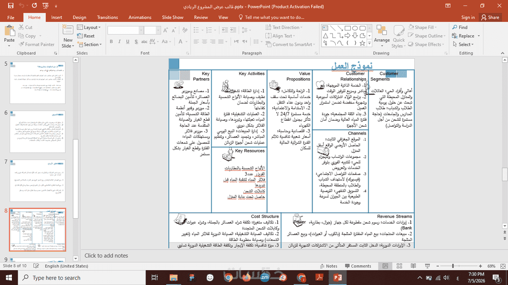The width and height of the screenshot is (508, 285).
Task: Open Comments from status bar
Action: (358, 266)
